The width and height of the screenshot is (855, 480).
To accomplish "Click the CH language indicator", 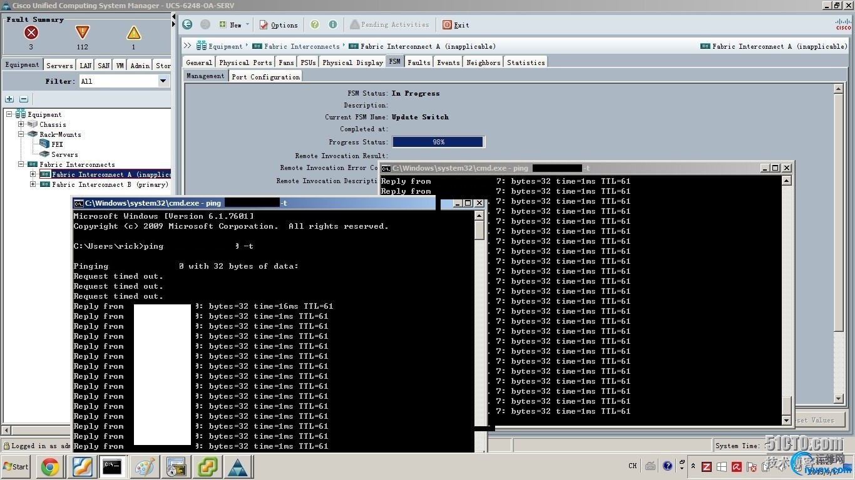I will (x=633, y=466).
